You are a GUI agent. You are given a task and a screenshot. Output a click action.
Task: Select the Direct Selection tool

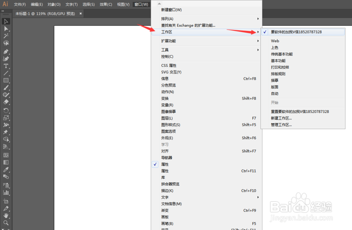(6, 29)
